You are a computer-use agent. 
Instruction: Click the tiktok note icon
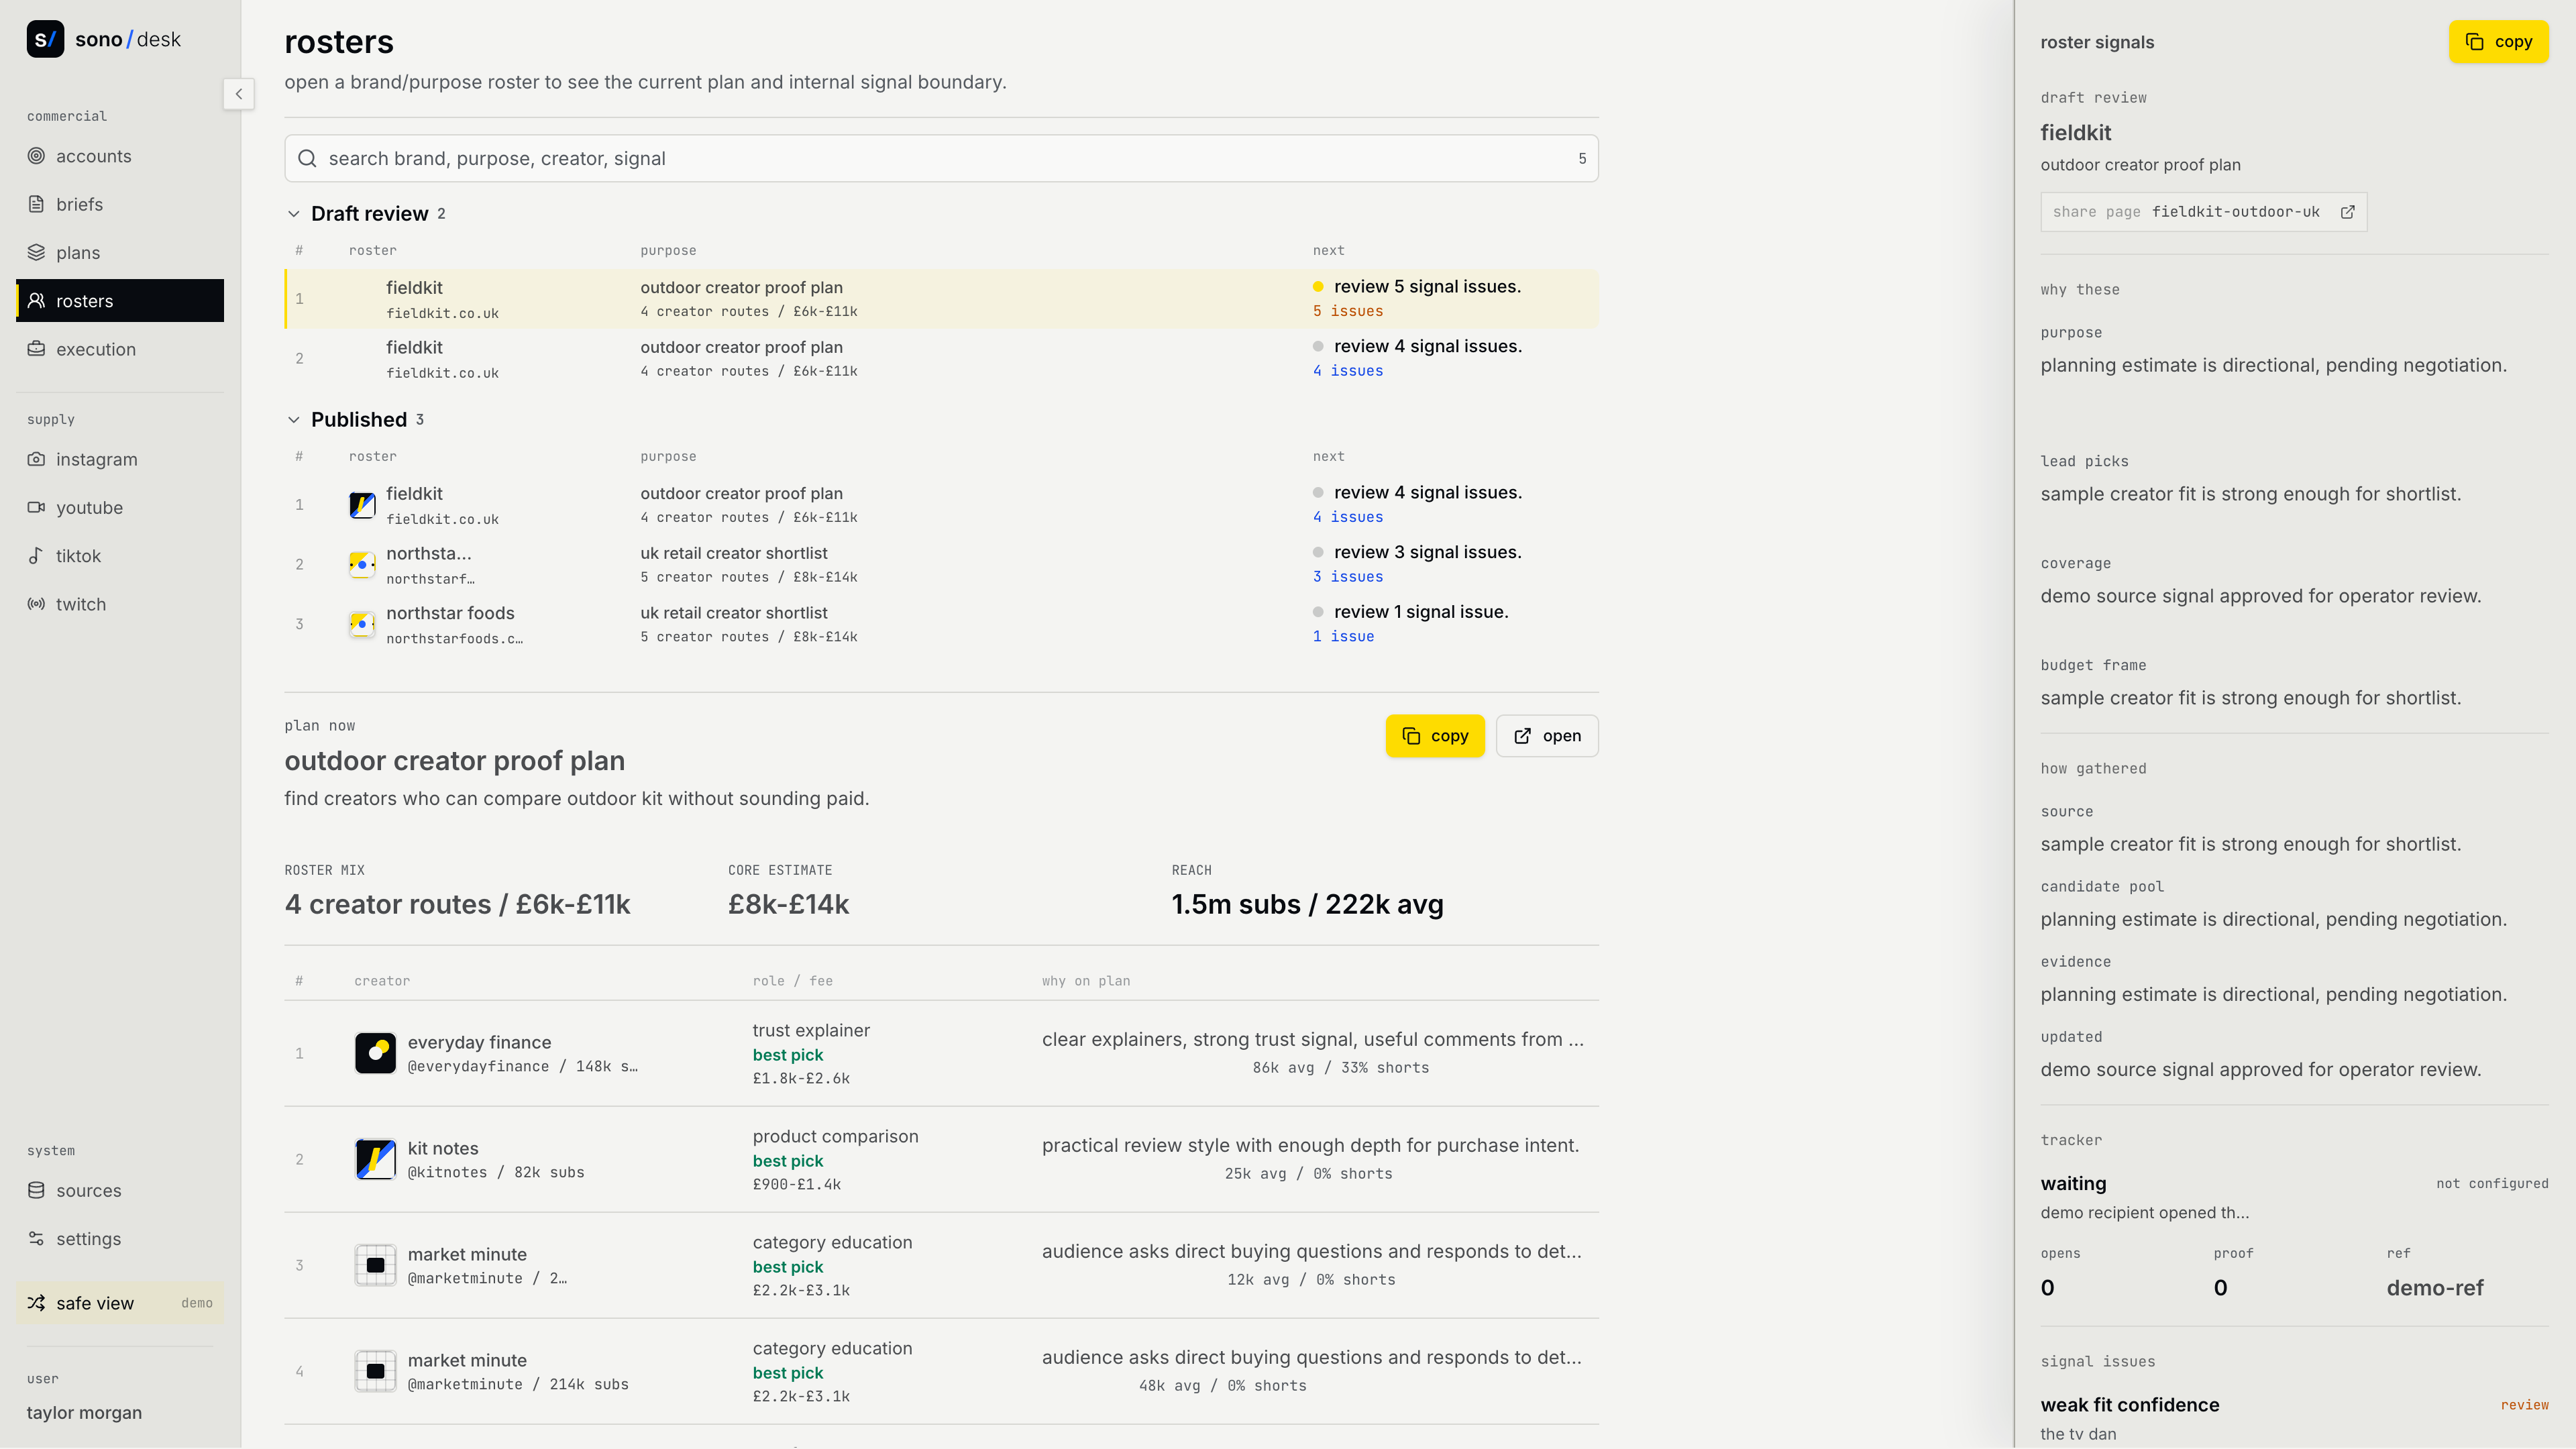pyautogui.click(x=36, y=555)
